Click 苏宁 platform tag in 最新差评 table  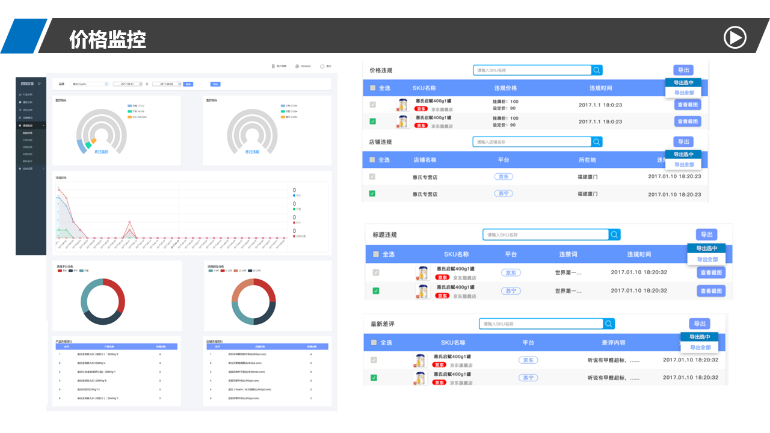click(528, 378)
